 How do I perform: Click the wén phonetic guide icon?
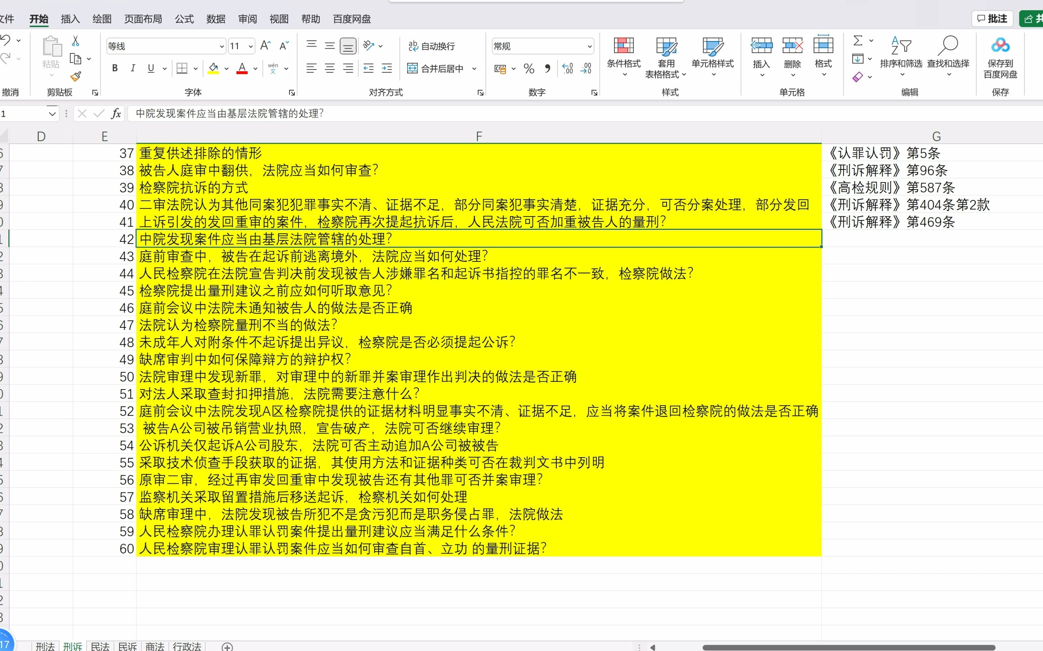(x=273, y=68)
